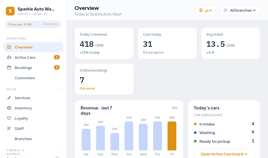Click the Sun revenue bar
Screen dimensions: 268x158
[x=100, y=138]
